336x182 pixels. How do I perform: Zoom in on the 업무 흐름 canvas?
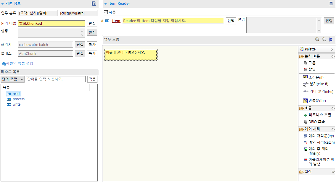coord(317,39)
